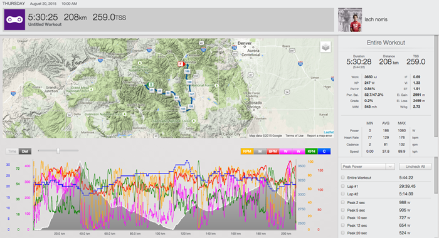Open the map layers selector icon
Image resolution: width=439 pixels, height=238 pixels.
coord(325,47)
